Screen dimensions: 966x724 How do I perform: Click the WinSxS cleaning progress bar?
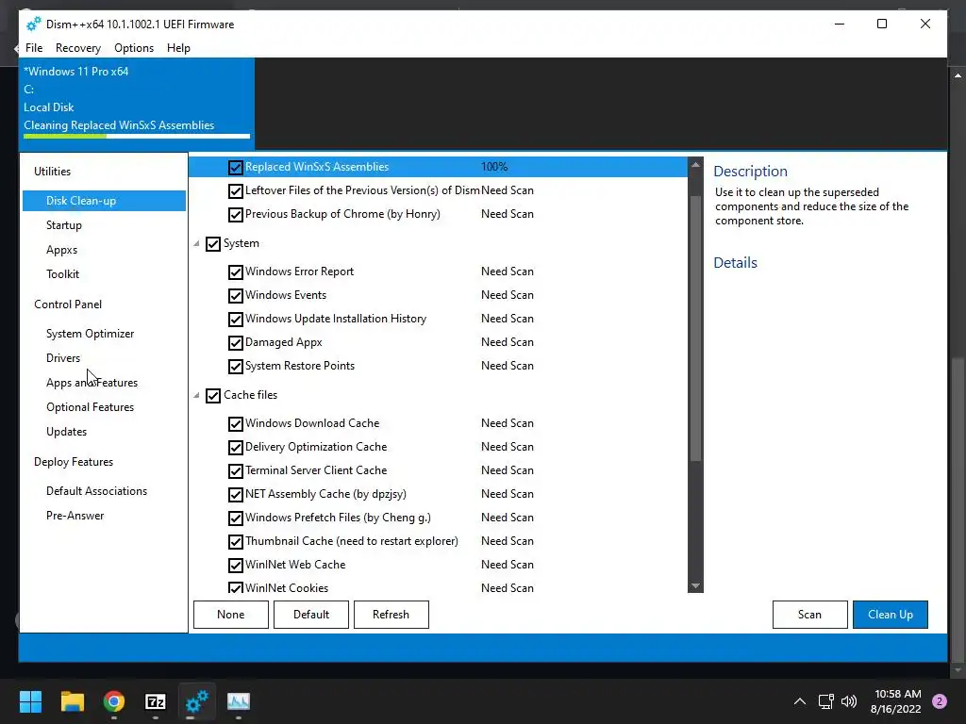click(x=137, y=136)
